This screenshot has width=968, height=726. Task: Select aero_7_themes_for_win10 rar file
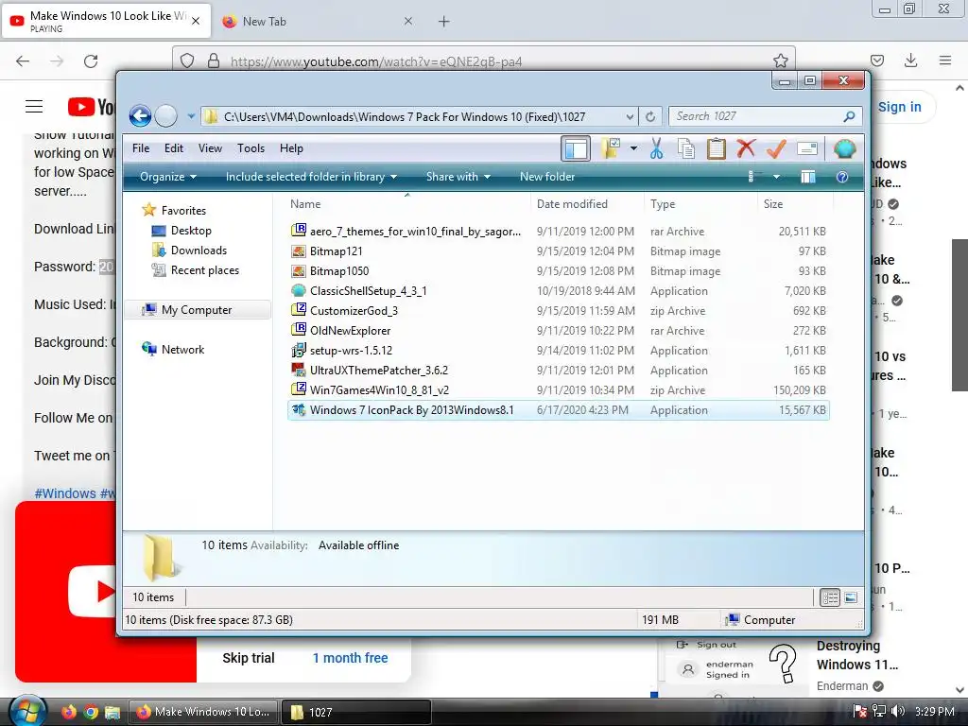coord(558,232)
